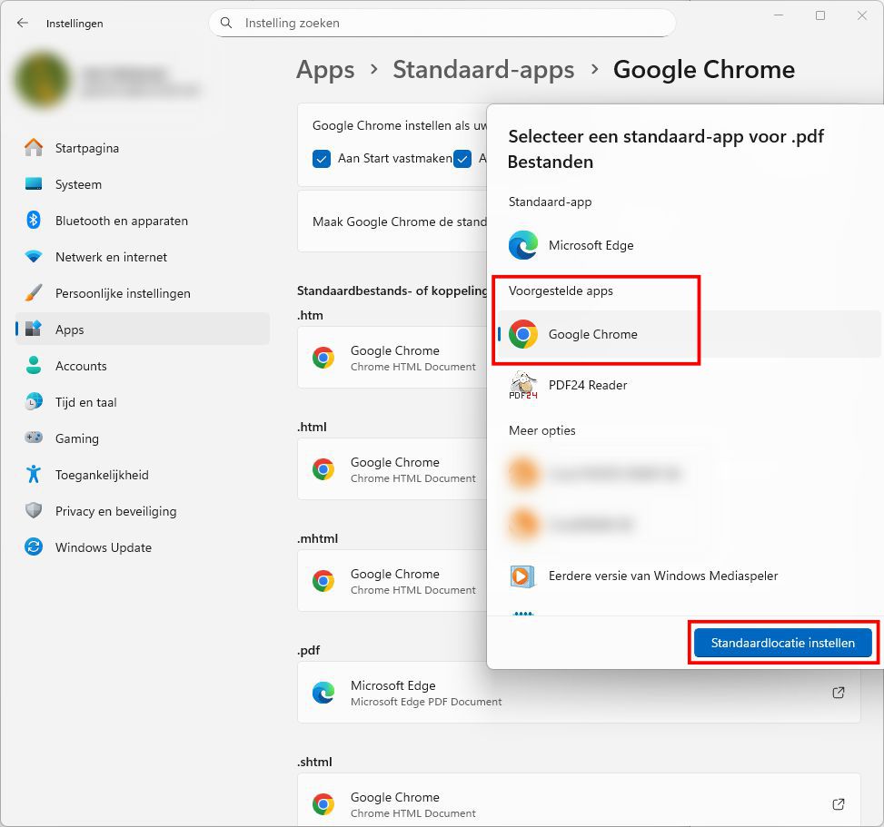Open the external link icon beside .pdf entry

(x=838, y=692)
